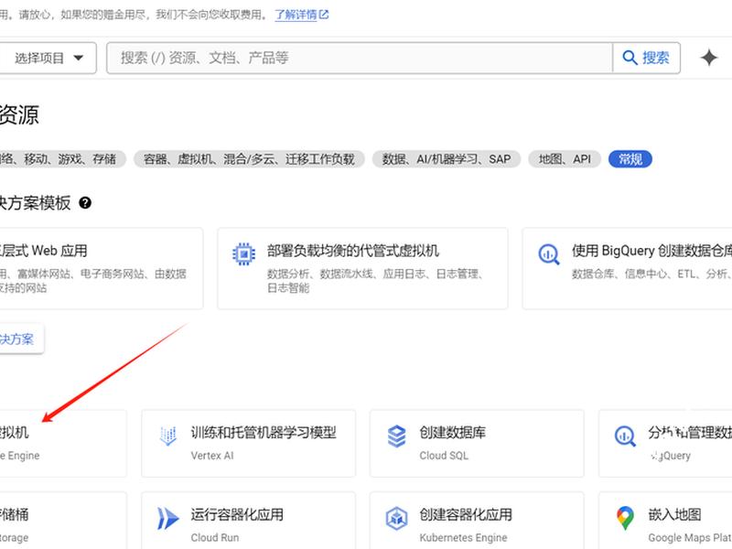Click the magnifier icon in 搜索 button
The height and width of the screenshot is (549, 732).
click(630, 58)
